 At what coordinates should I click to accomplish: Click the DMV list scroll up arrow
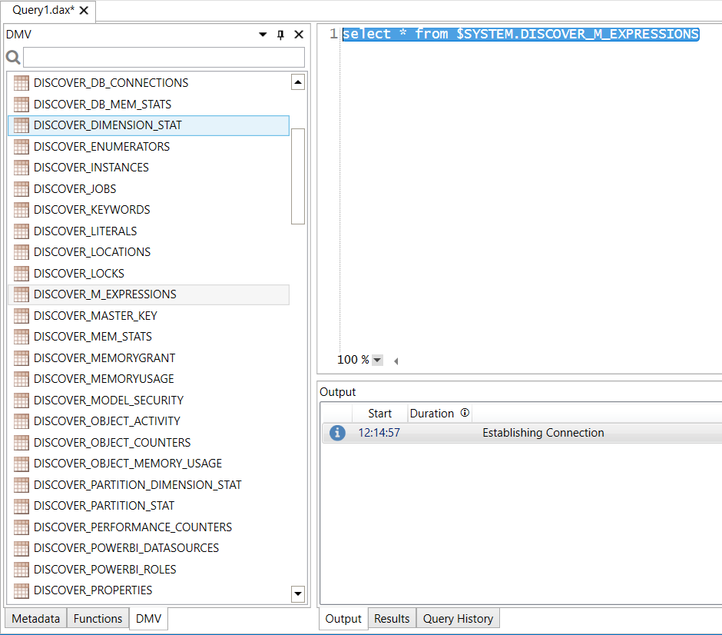pos(298,82)
